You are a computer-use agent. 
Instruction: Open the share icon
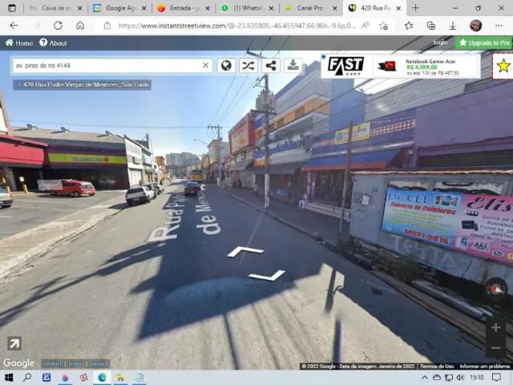[271, 66]
